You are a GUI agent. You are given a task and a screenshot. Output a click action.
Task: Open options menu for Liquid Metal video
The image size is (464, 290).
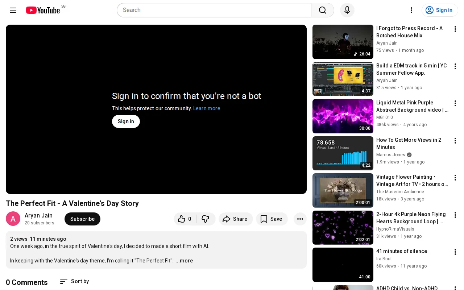click(x=455, y=103)
